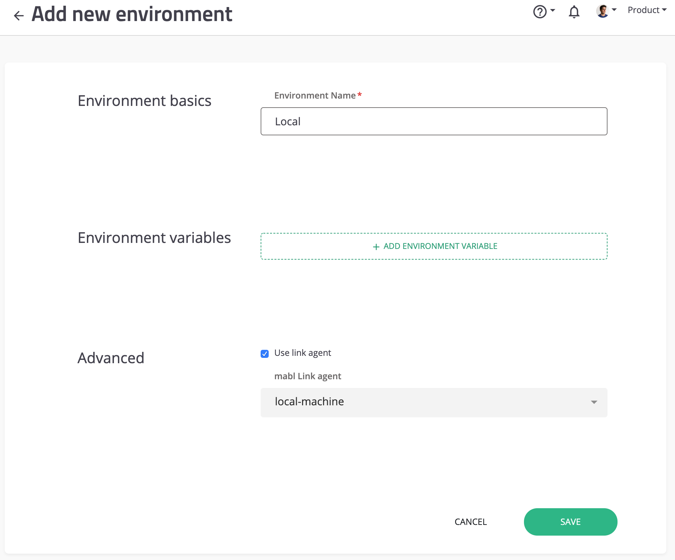Expand the user profile caret

pyautogui.click(x=614, y=10)
